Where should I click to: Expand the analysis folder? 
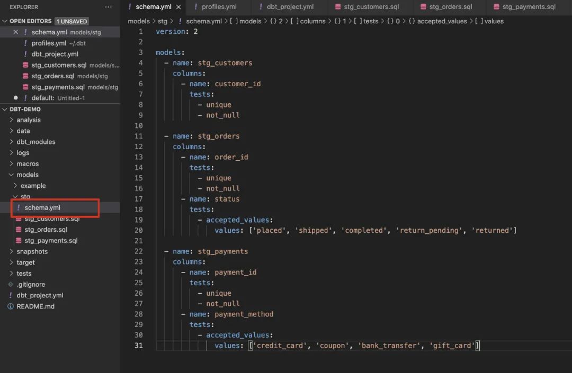11,120
